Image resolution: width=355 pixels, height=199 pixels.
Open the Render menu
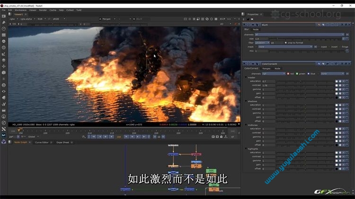(x=43, y=10)
